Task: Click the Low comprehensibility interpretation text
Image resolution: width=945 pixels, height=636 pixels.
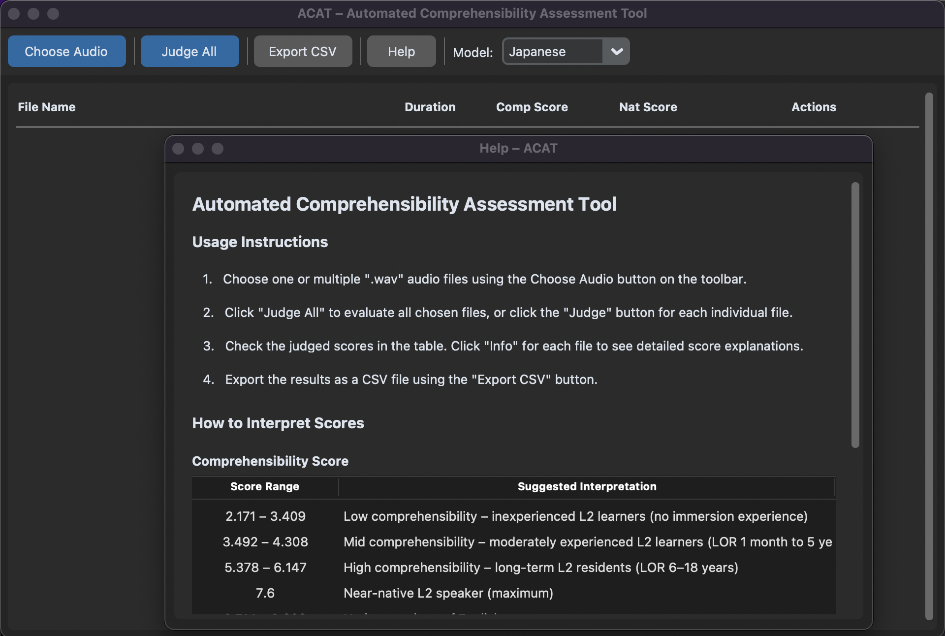Action: [575, 516]
